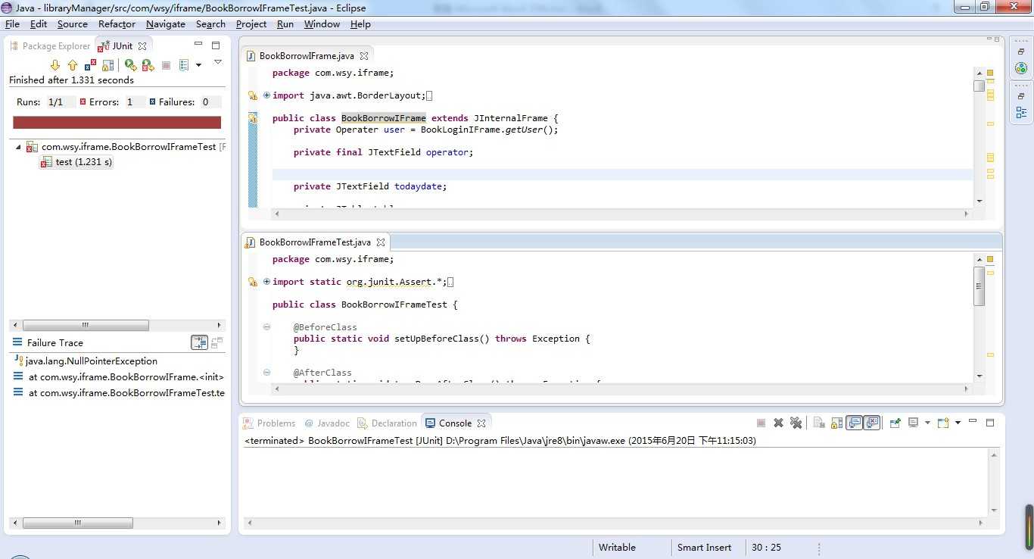Toggle show console when standard error changes

[872, 423]
